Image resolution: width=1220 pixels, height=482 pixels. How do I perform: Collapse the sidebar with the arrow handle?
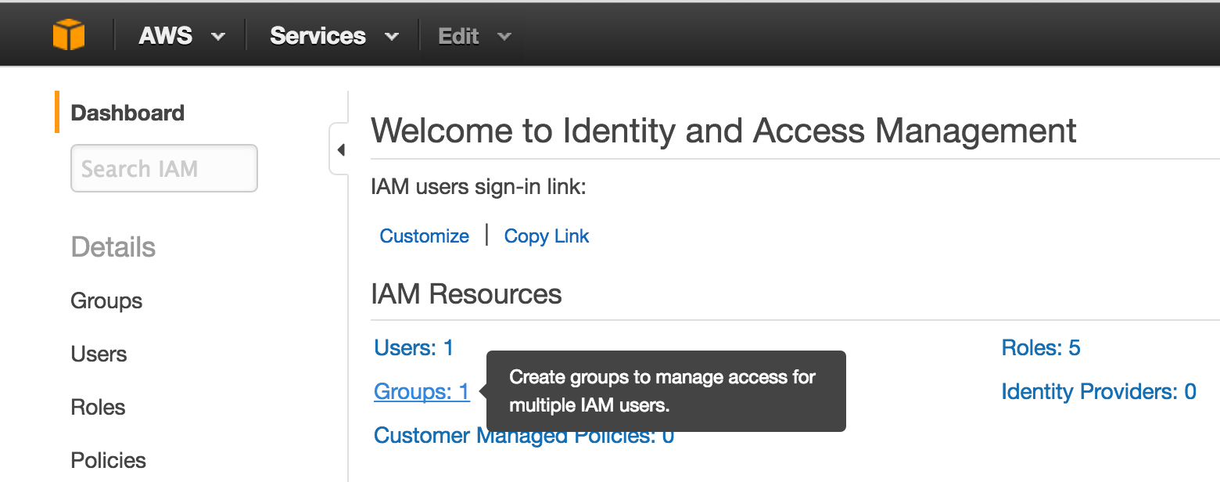click(339, 149)
